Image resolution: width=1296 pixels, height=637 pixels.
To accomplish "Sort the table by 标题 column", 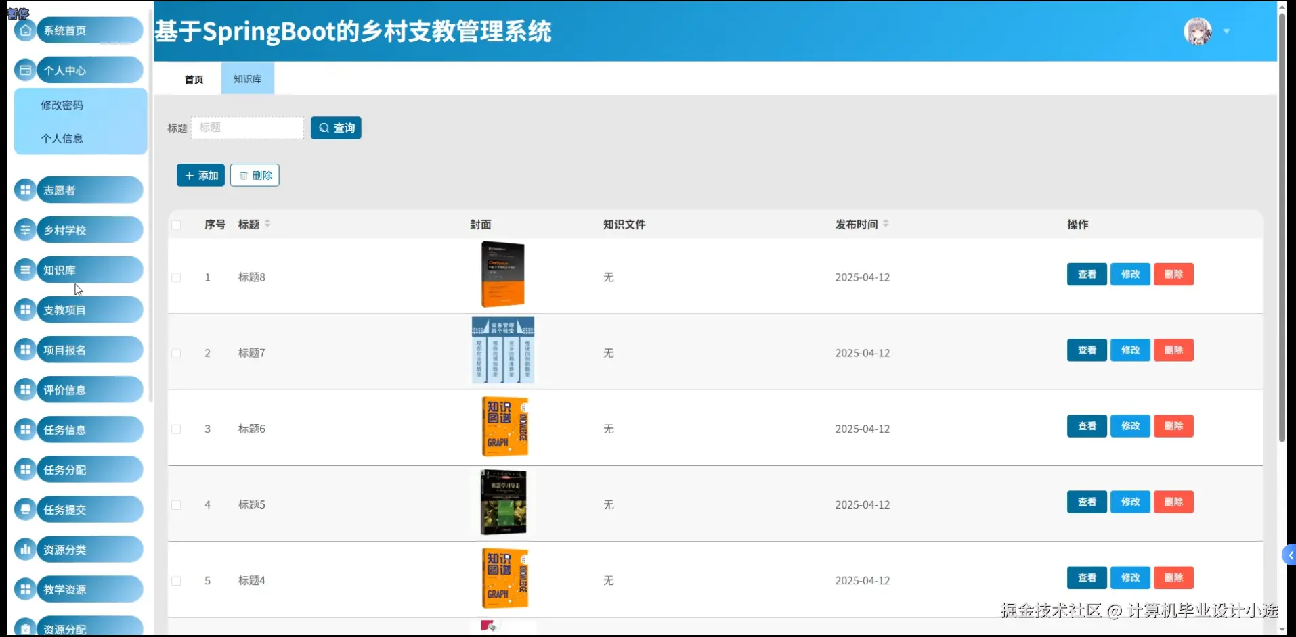I will pos(267,224).
